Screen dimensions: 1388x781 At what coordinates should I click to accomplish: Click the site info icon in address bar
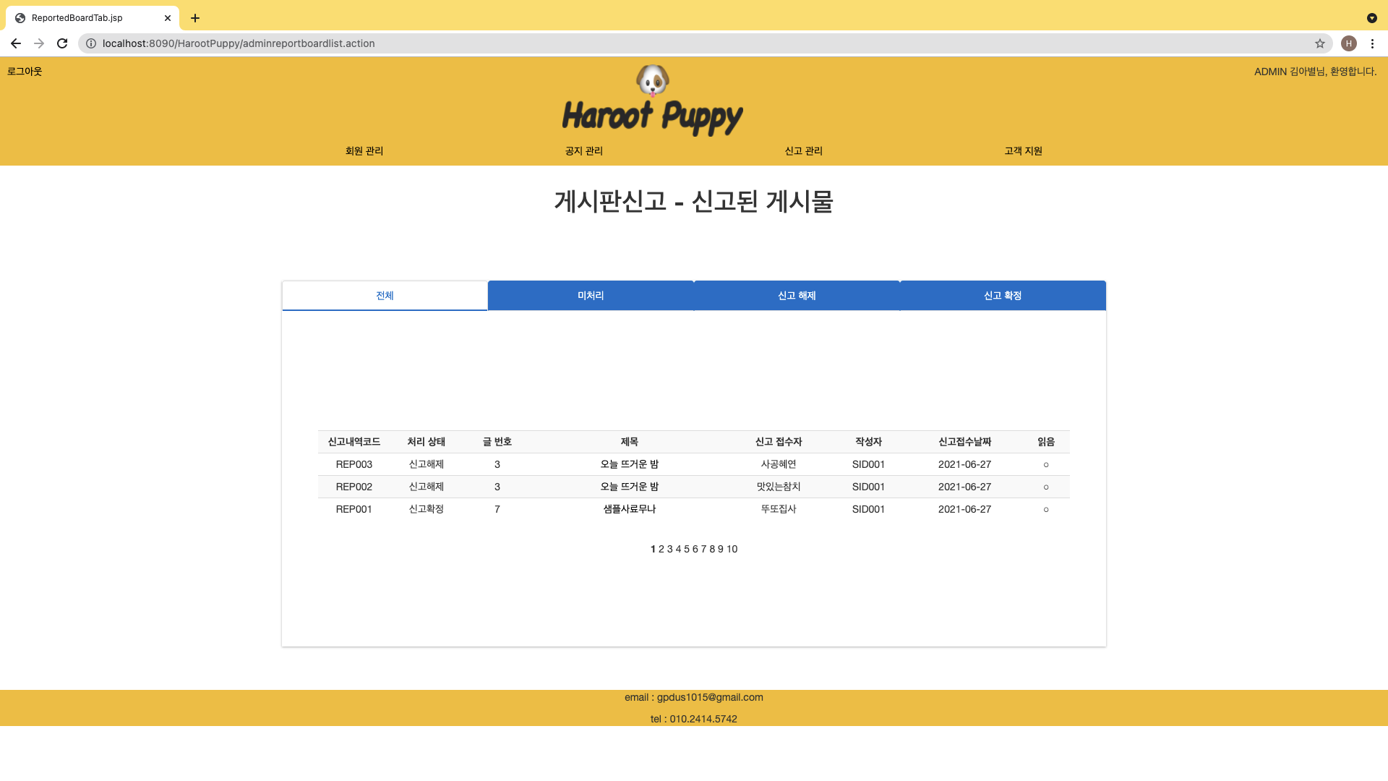tap(91, 43)
